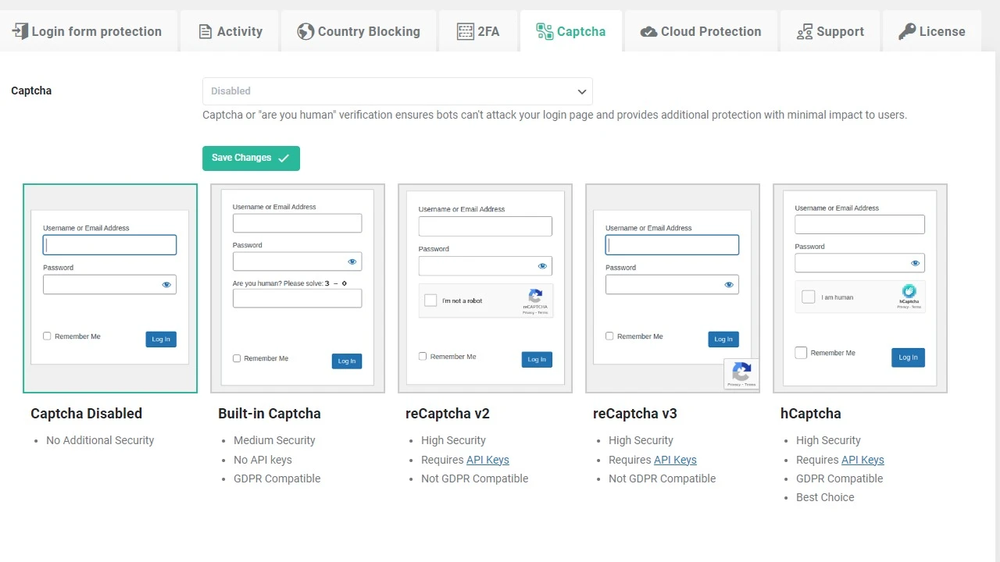Check Remember Me in hCaptcha preview
Image resolution: width=1000 pixels, height=562 pixels.
(801, 353)
